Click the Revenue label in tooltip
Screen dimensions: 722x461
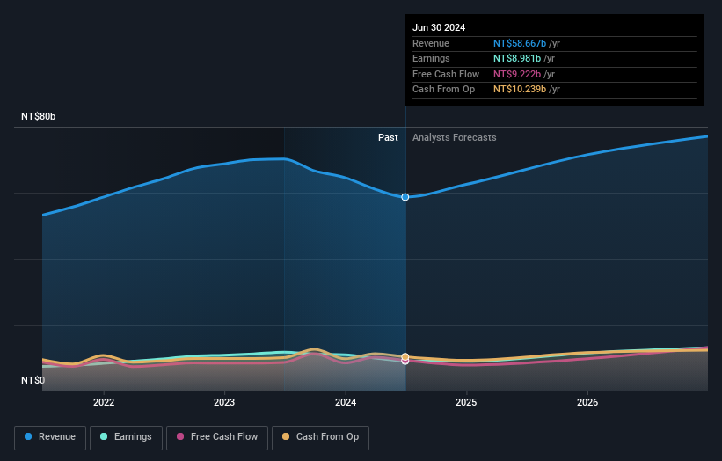click(431, 43)
